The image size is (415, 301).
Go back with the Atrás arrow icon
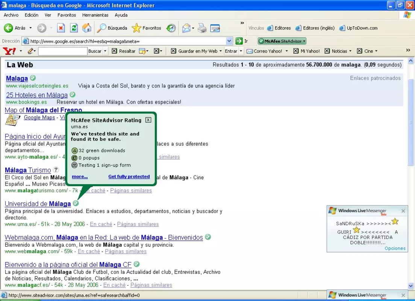click(x=8, y=28)
